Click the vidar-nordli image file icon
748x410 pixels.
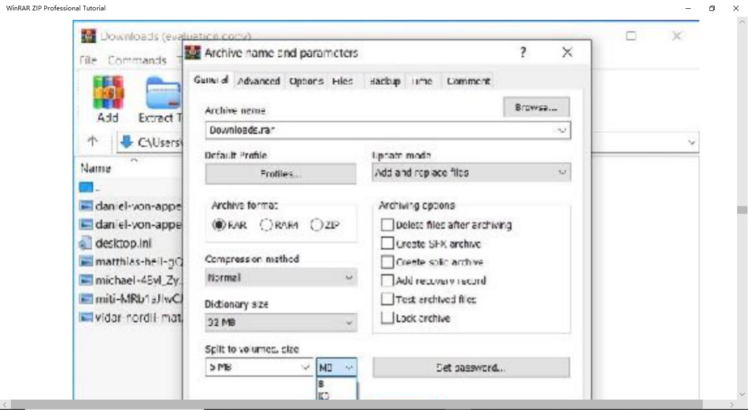[x=86, y=317]
